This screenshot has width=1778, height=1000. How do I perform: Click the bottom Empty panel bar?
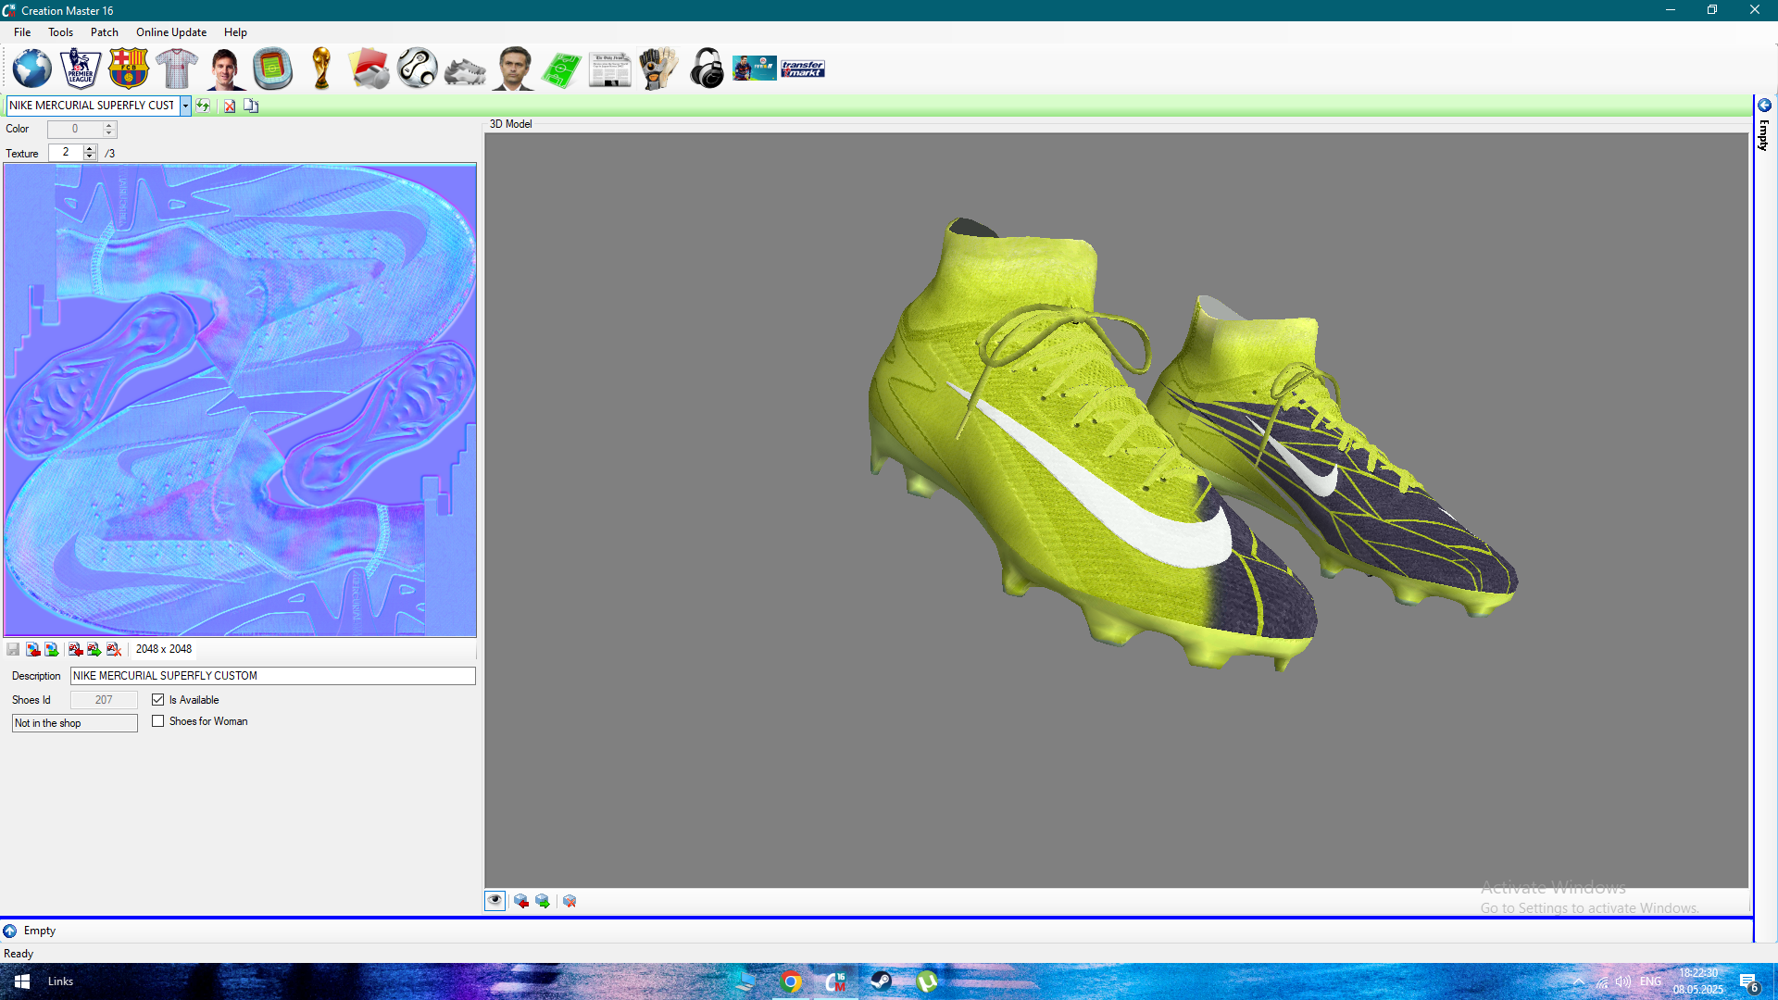tap(875, 931)
